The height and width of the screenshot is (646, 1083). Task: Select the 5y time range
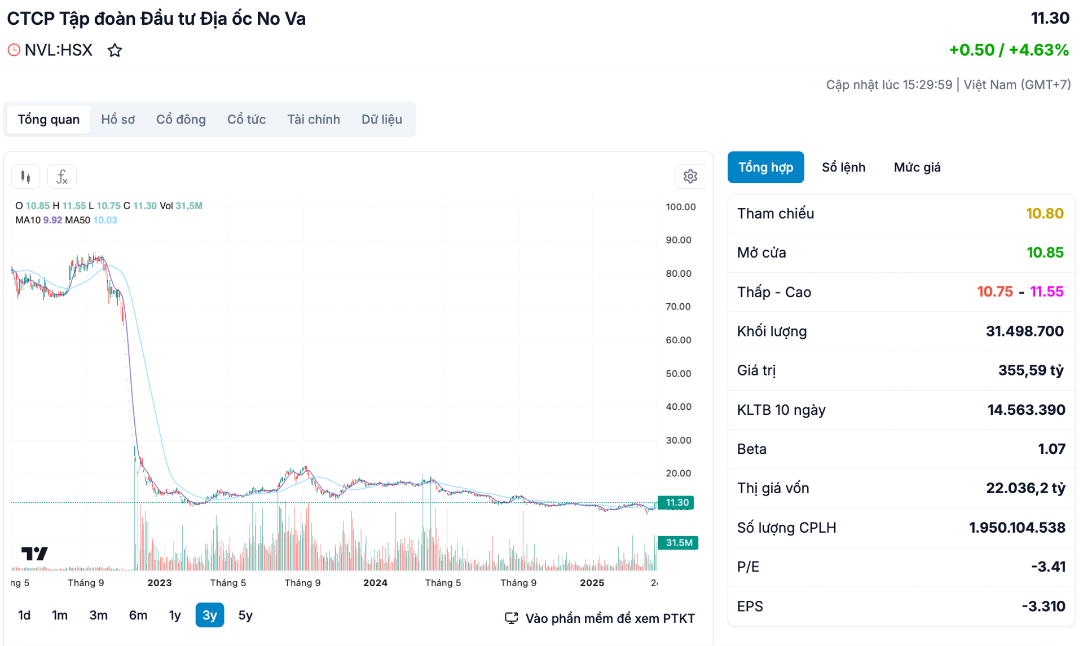point(245,615)
